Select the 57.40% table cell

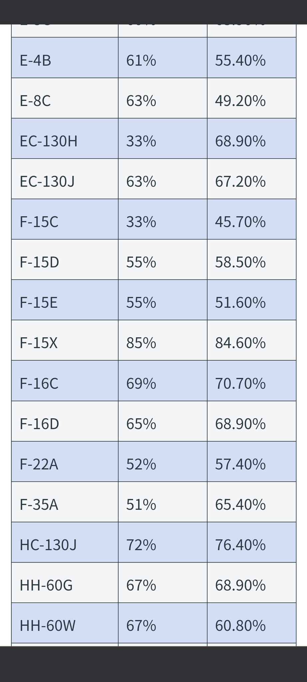point(240,464)
